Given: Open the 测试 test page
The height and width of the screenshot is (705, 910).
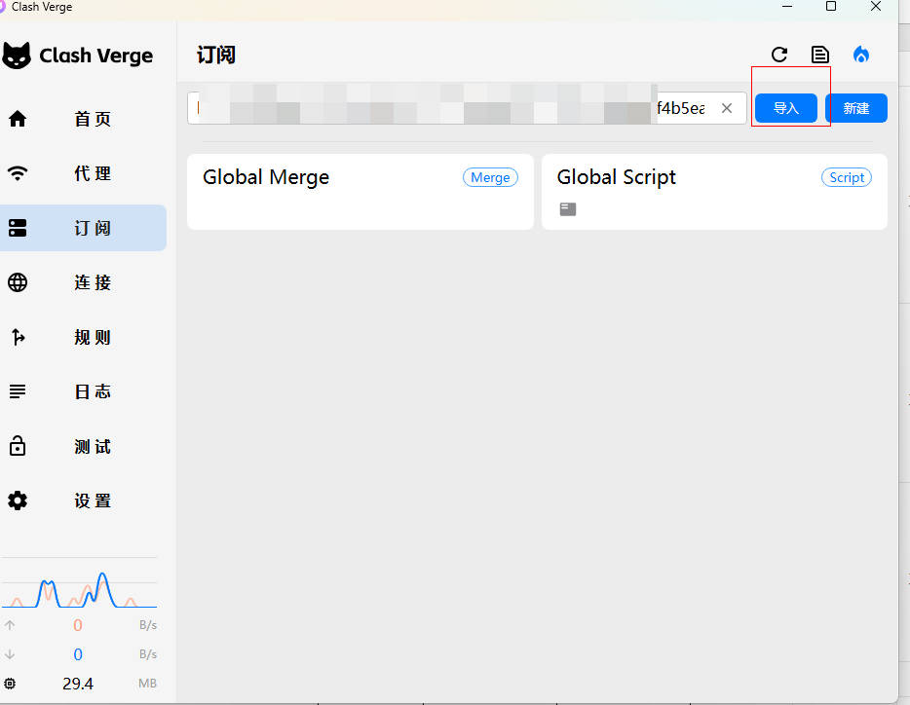Looking at the screenshot, I should coord(83,446).
